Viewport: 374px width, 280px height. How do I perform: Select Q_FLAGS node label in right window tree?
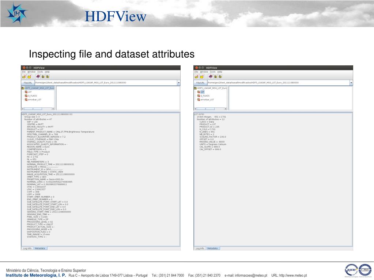coord(205,96)
